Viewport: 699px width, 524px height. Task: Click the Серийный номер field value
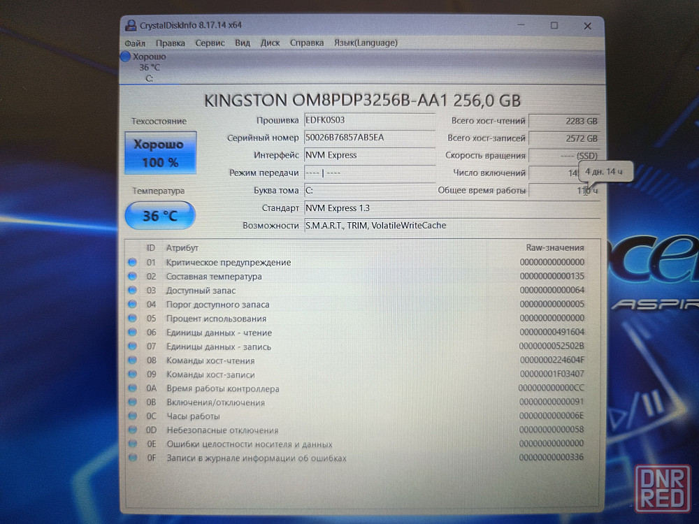pos(369,138)
